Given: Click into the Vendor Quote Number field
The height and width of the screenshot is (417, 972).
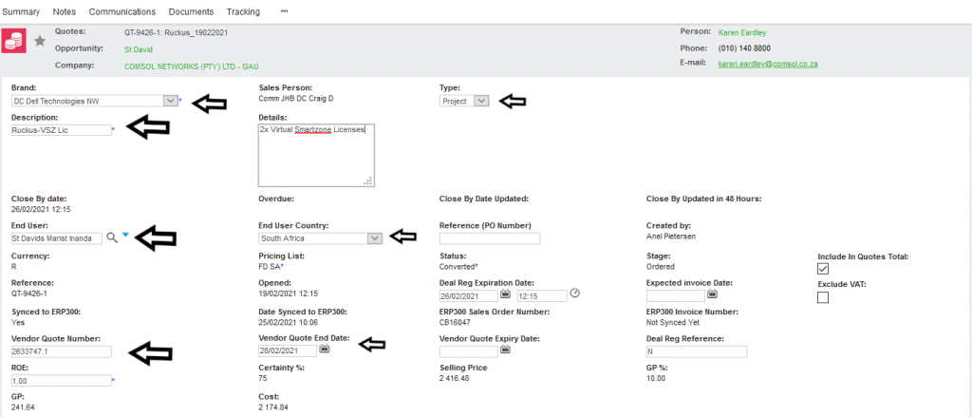Looking at the screenshot, I should [x=61, y=351].
